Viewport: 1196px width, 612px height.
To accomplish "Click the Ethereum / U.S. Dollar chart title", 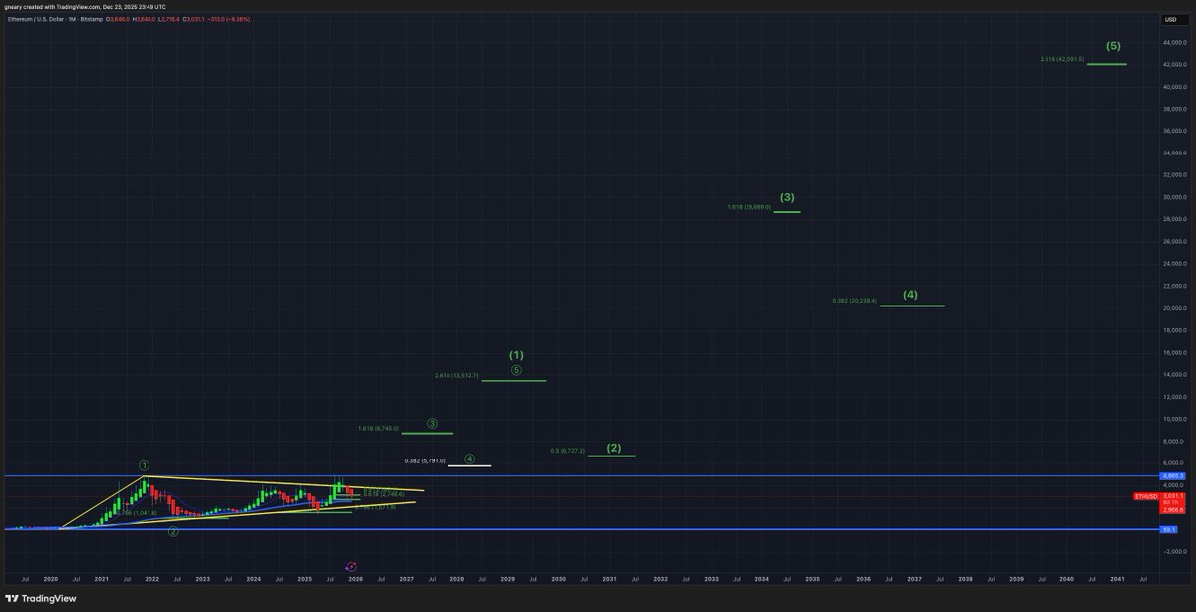I will point(49,19).
